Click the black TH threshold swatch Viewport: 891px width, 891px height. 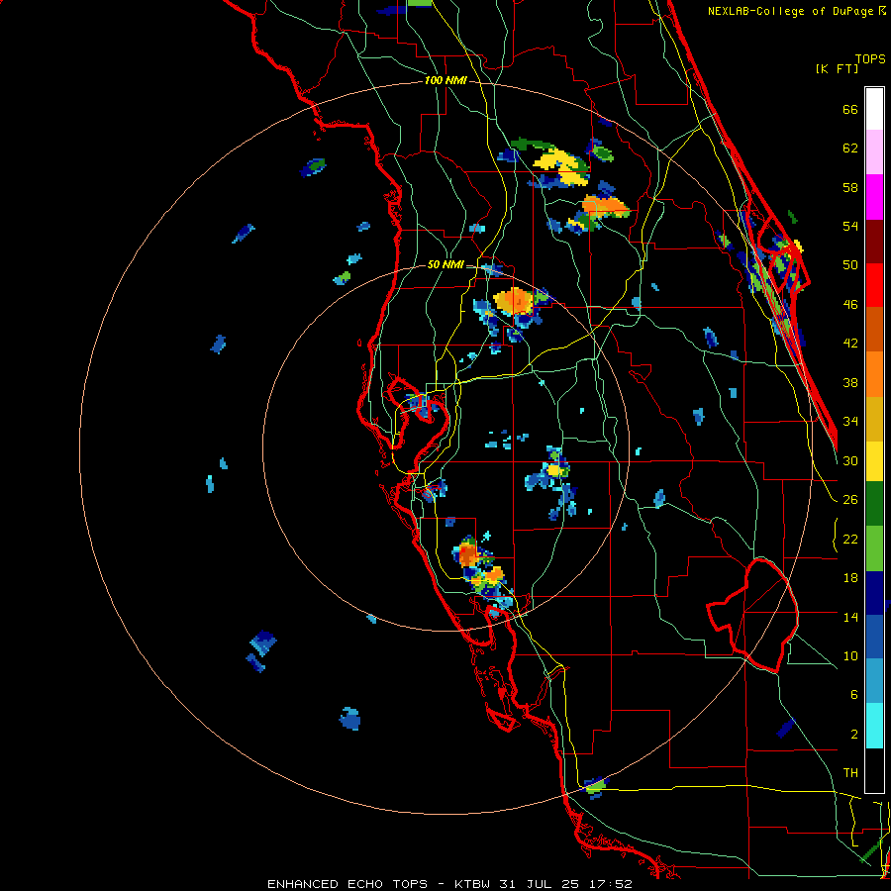pyautogui.click(x=874, y=770)
